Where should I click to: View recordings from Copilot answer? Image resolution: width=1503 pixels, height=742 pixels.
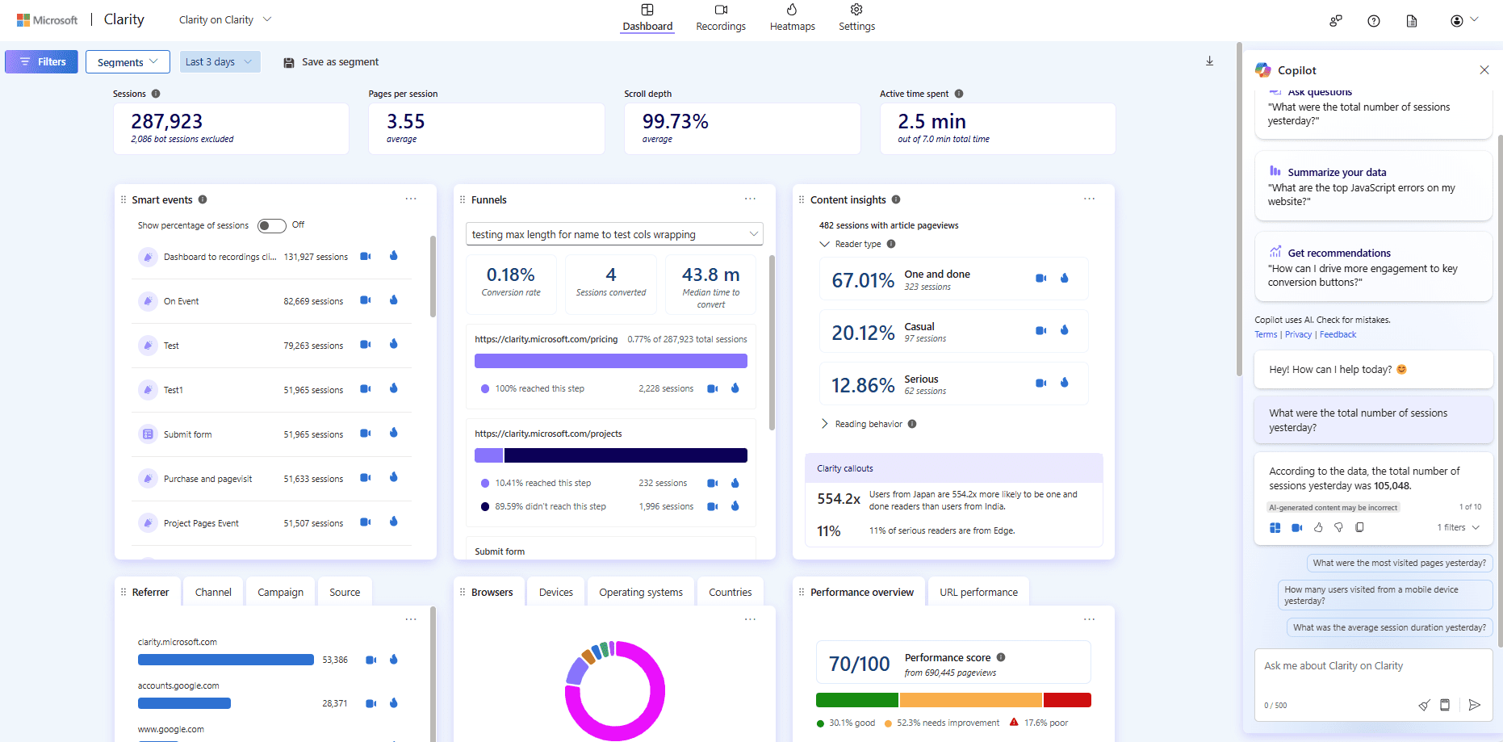pos(1296,527)
